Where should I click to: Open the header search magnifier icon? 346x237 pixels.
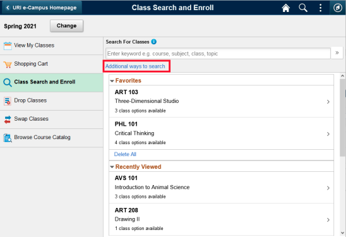click(303, 8)
